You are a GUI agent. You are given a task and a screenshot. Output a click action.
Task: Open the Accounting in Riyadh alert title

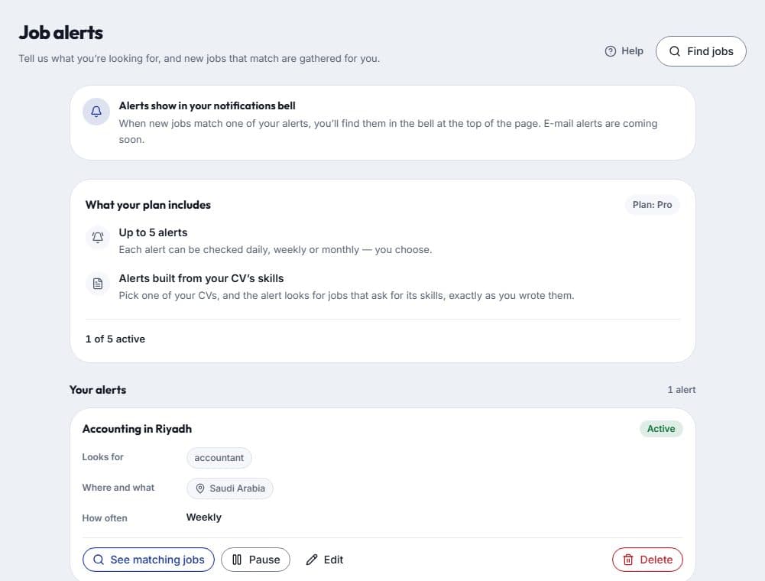pyautogui.click(x=137, y=429)
